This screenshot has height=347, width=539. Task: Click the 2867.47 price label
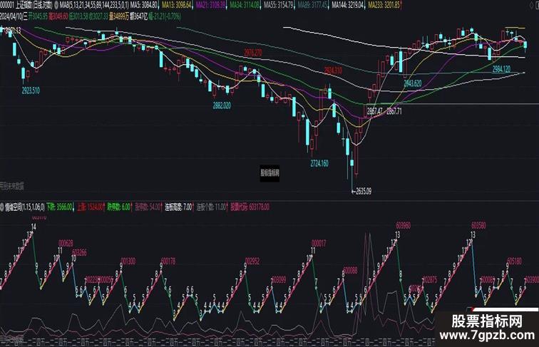[374, 111]
